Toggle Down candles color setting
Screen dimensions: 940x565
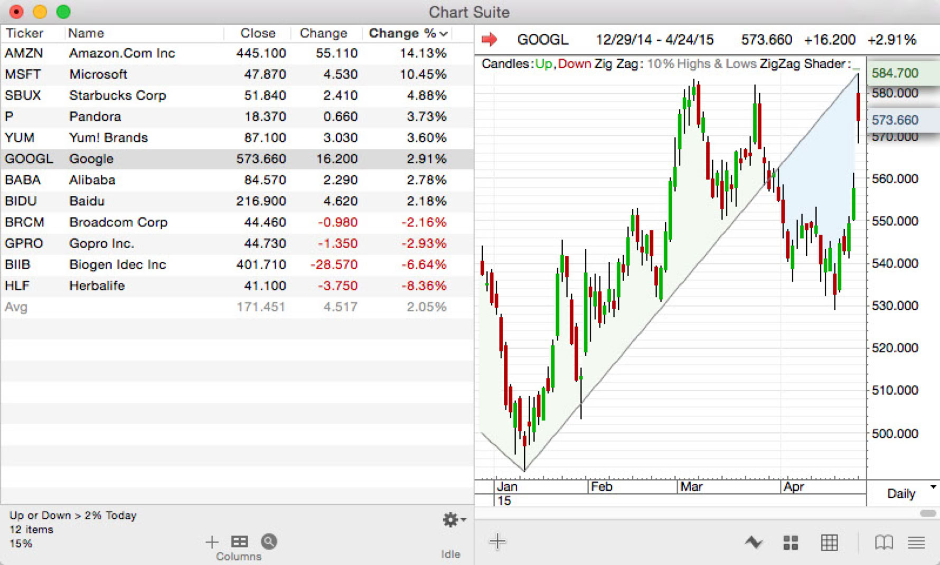click(x=575, y=63)
